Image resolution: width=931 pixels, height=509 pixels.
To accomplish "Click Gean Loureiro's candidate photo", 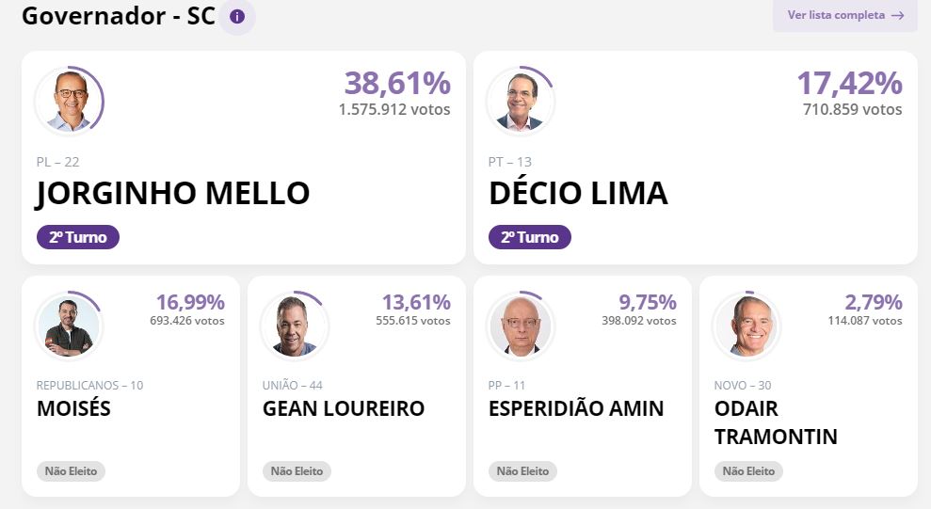I will coord(295,326).
